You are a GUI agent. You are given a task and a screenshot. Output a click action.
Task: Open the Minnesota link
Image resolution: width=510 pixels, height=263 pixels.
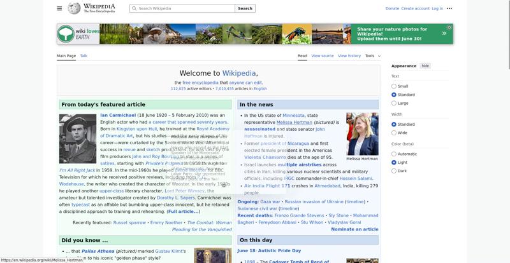[293, 115]
